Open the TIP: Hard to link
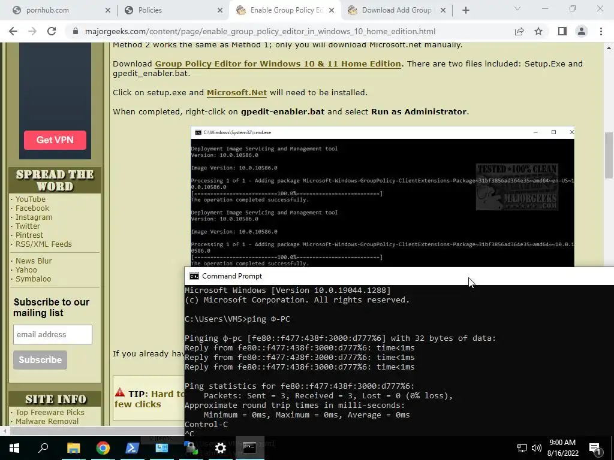Image resolution: width=614 pixels, height=460 pixels. [x=149, y=399]
